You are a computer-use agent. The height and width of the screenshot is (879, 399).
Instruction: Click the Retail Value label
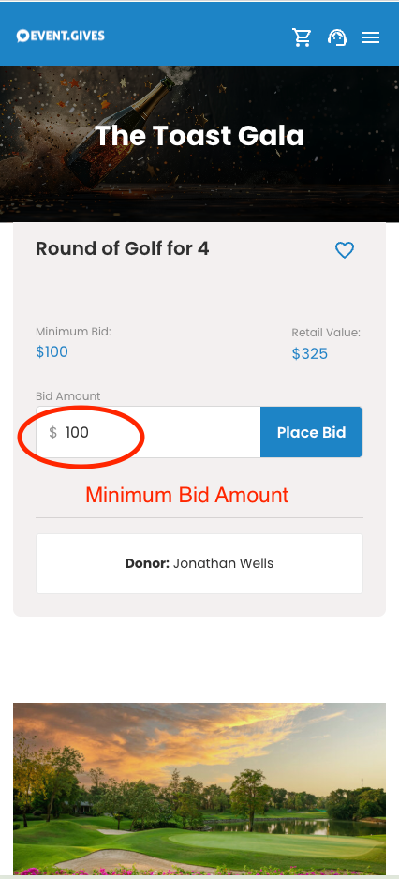point(326,333)
